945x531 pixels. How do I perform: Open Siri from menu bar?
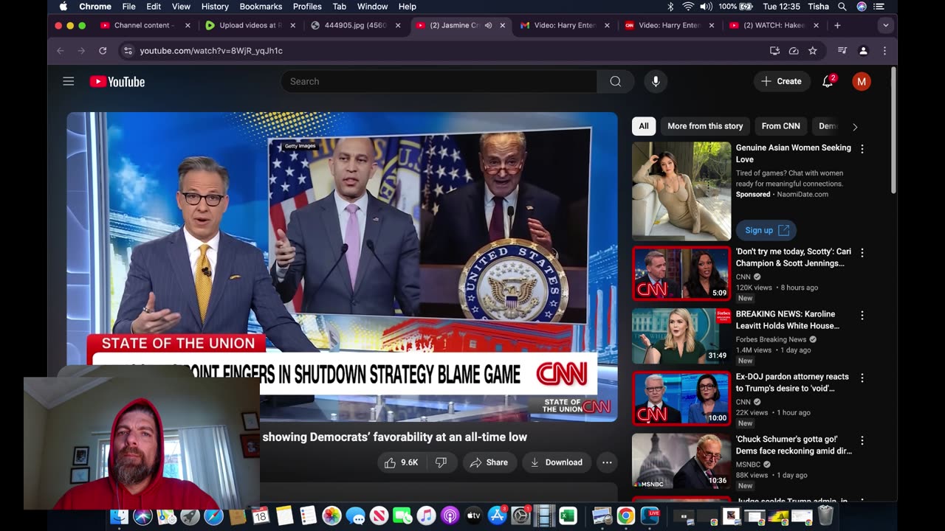pos(862,7)
